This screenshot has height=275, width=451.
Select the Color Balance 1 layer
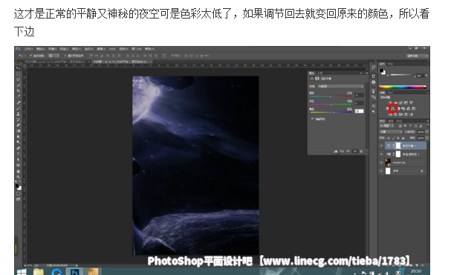point(406,146)
